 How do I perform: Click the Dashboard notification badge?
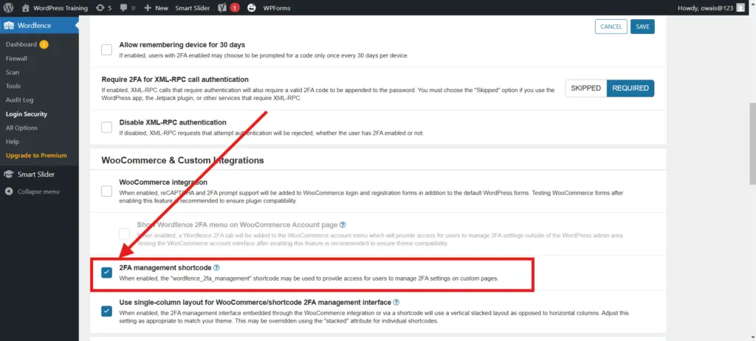44,45
